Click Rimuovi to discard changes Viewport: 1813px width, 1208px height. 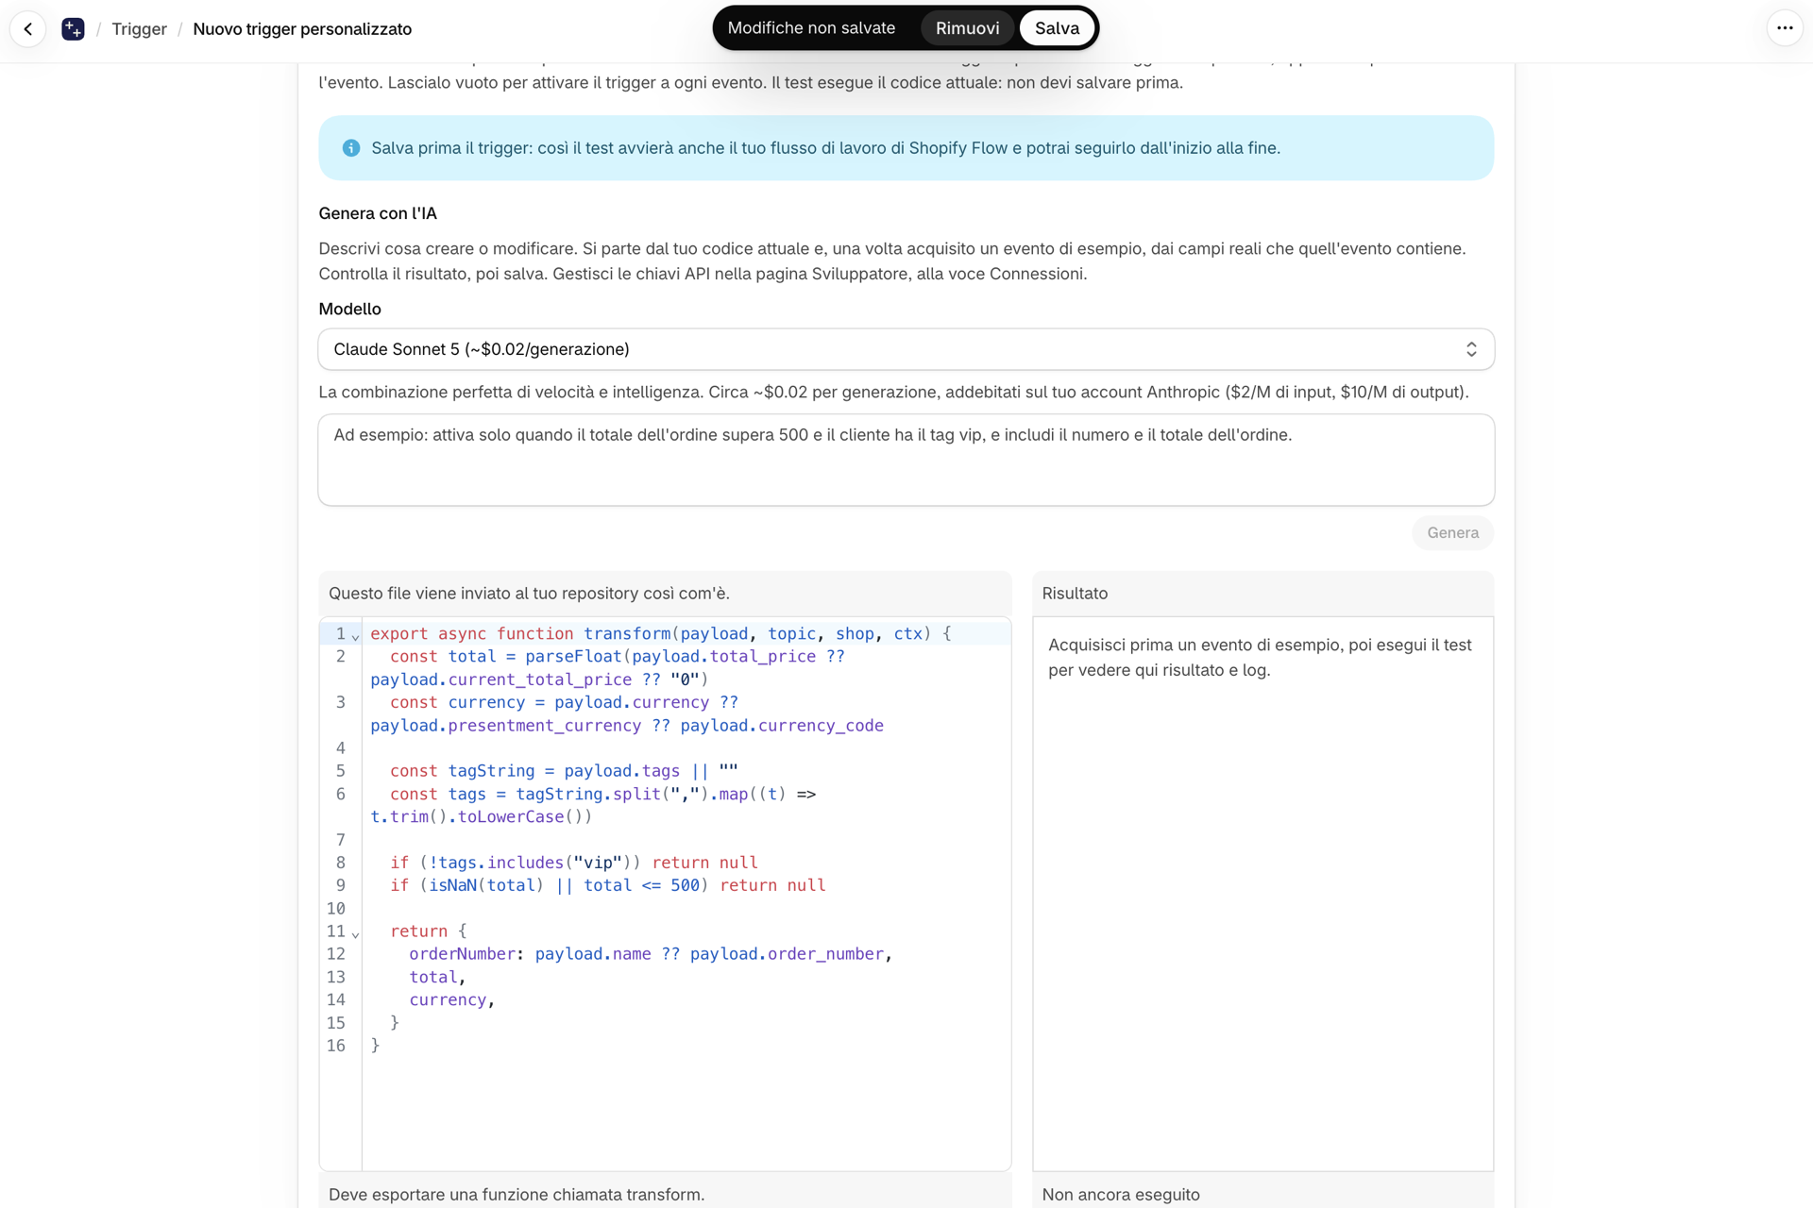967,28
